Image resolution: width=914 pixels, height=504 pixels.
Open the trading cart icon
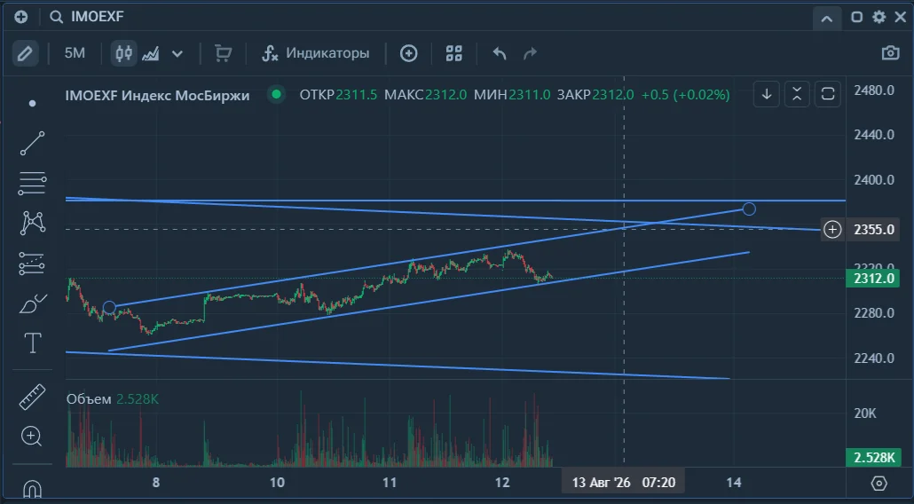[x=223, y=53]
